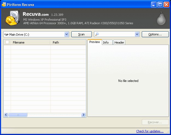Click into the filename filter input field
The height and width of the screenshot is (135, 171).
click(117, 34)
